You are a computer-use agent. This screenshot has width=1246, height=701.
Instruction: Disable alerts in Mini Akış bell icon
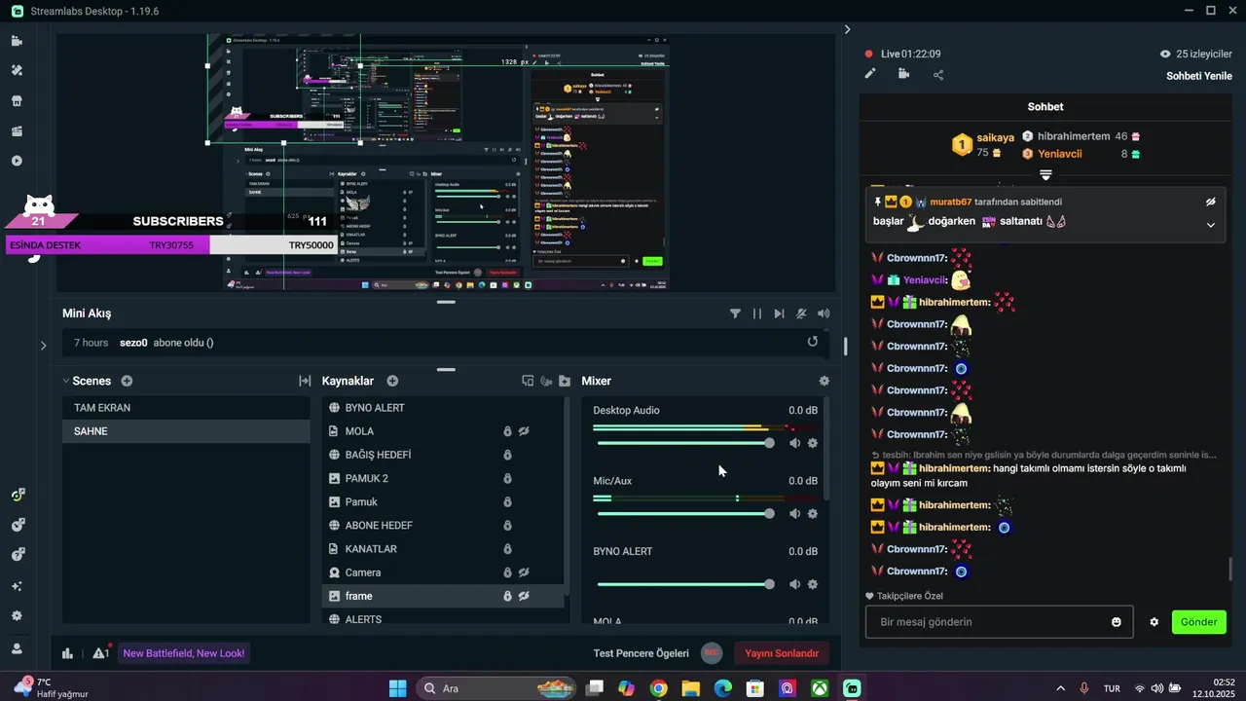pyautogui.click(x=801, y=314)
